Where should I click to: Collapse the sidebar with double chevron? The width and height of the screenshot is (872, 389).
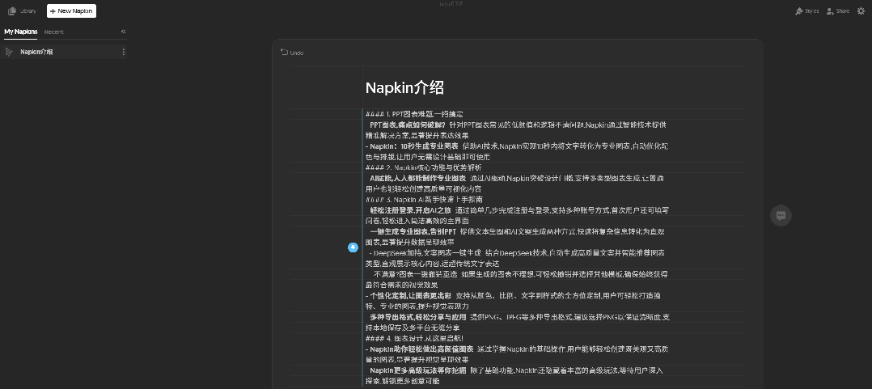click(124, 32)
